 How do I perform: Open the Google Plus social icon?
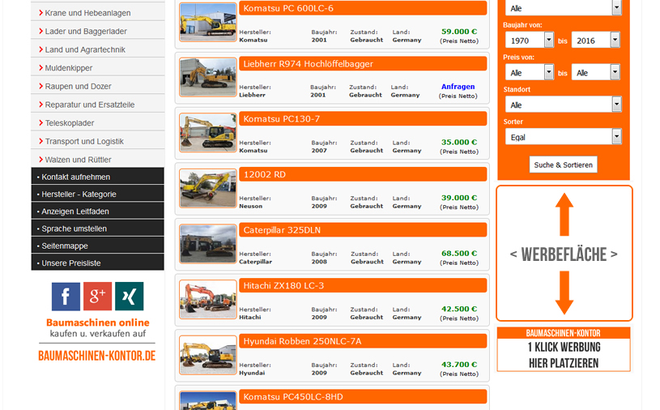pos(98,297)
